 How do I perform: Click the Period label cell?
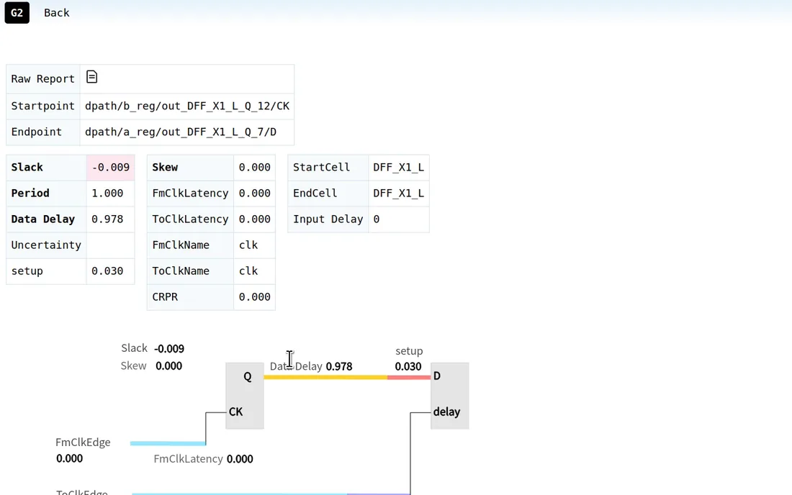(46, 194)
